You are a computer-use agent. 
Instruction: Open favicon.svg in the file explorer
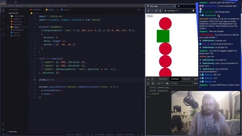pyautogui.click(x=18, y=22)
